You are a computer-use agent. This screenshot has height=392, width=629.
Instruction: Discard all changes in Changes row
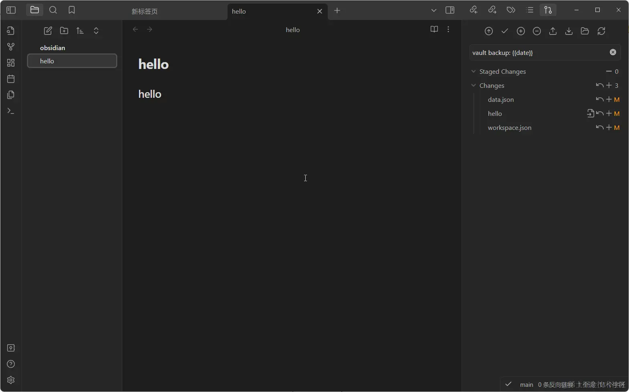pos(600,85)
